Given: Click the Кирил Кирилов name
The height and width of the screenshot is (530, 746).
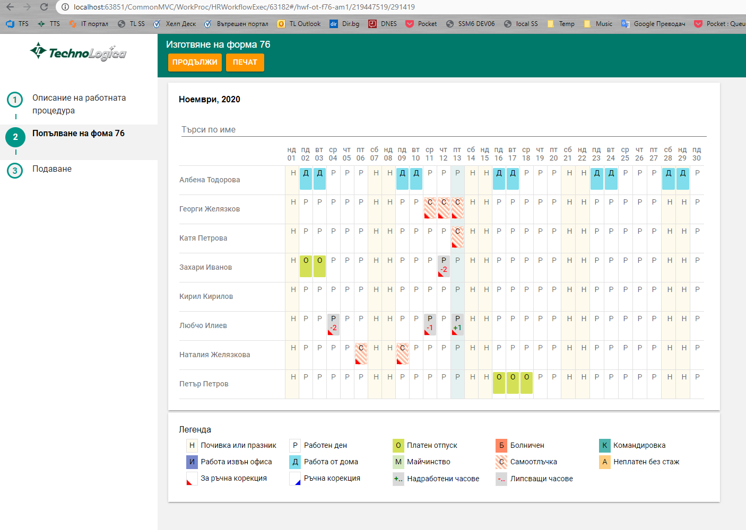Looking at the screenshot, I should (206, 296).
